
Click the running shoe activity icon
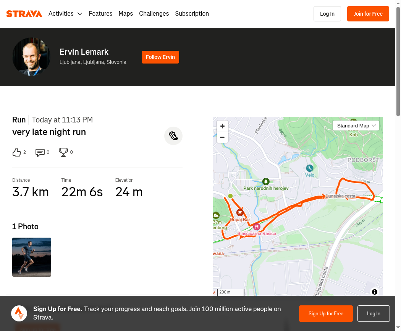coord(173,136)
